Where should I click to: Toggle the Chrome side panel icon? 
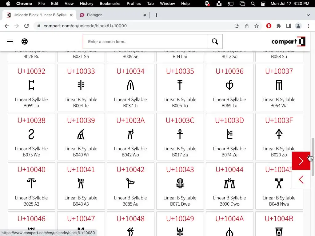(x=289, y=26)
